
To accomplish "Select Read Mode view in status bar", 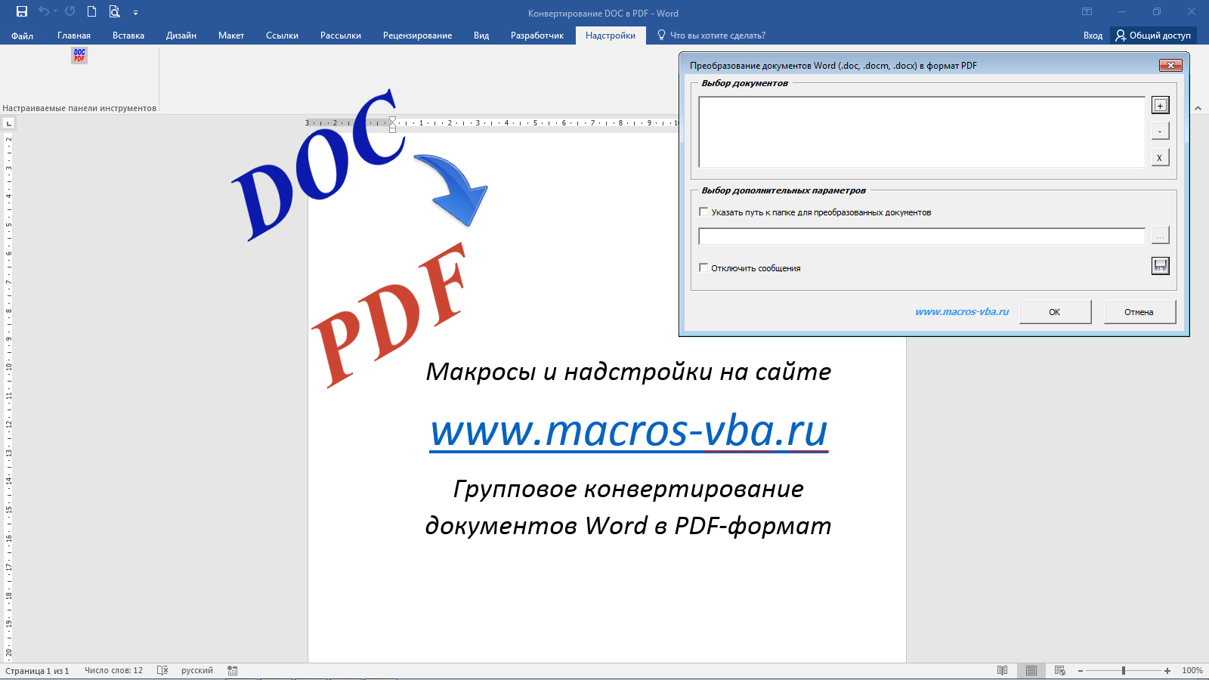I will 1002,670.
